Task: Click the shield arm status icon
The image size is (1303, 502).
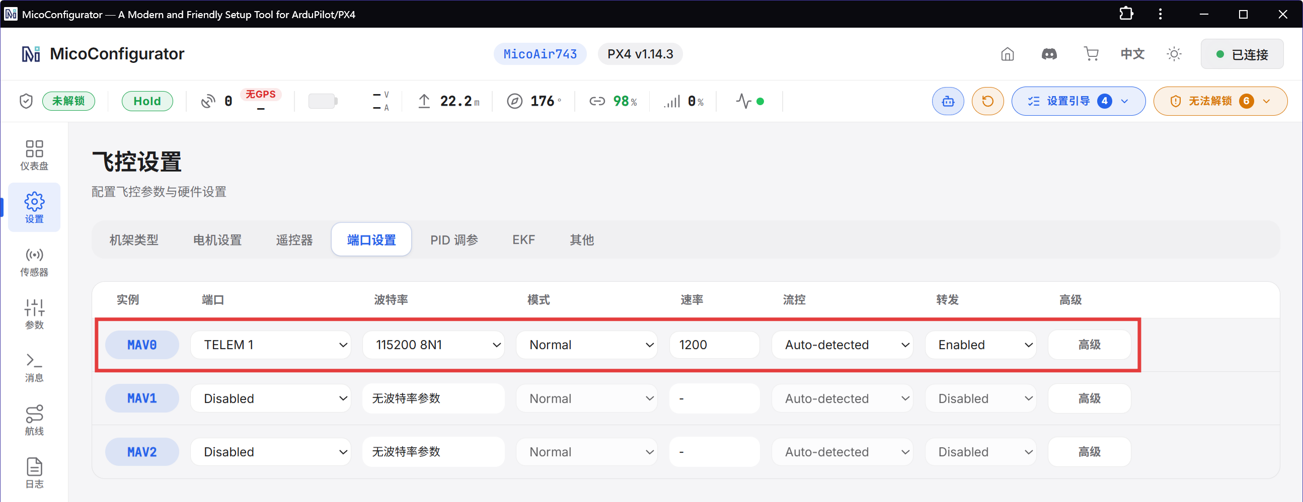Action: 26,101
